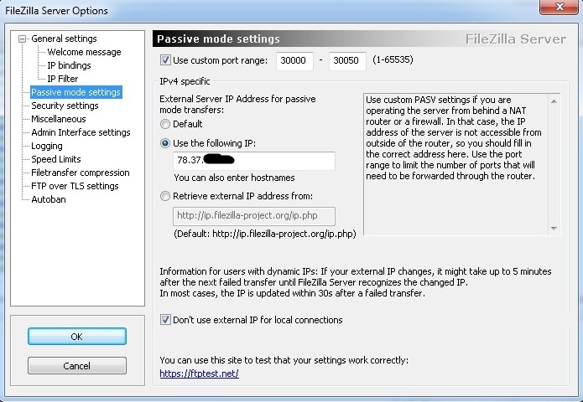Select Retrieve external IP address from option
The image size is (583, 402).
(165, 196)
